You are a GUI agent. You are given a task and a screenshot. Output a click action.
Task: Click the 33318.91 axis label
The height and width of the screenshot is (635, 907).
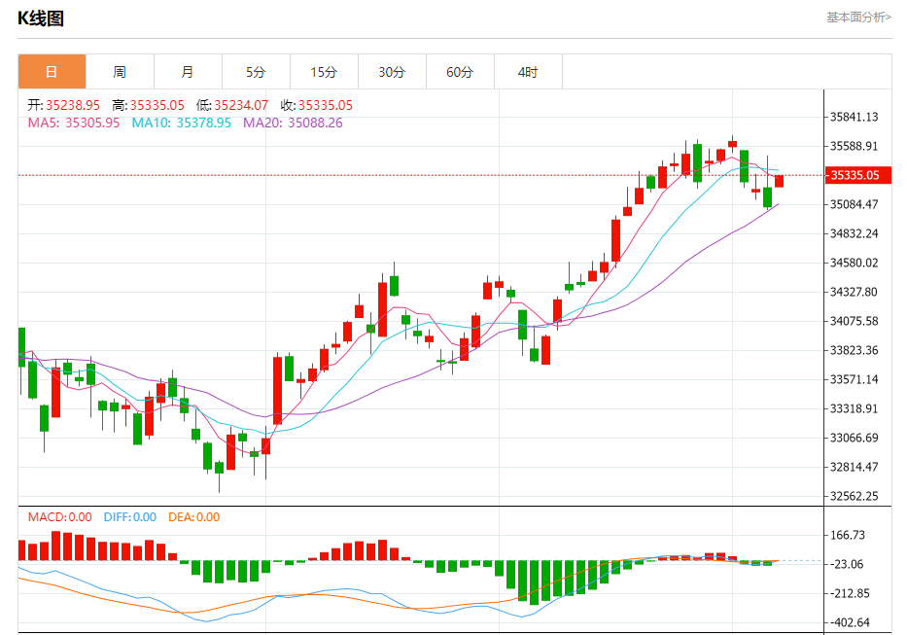[854, 408]
